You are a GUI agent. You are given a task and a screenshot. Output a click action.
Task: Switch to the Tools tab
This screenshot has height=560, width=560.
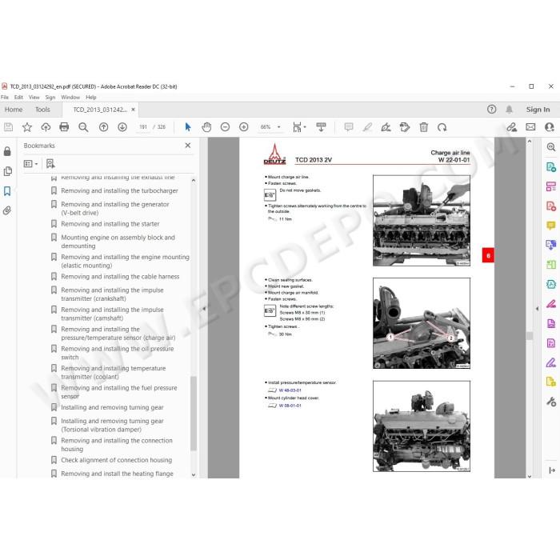pyautogui.click(x=42, y=110)
